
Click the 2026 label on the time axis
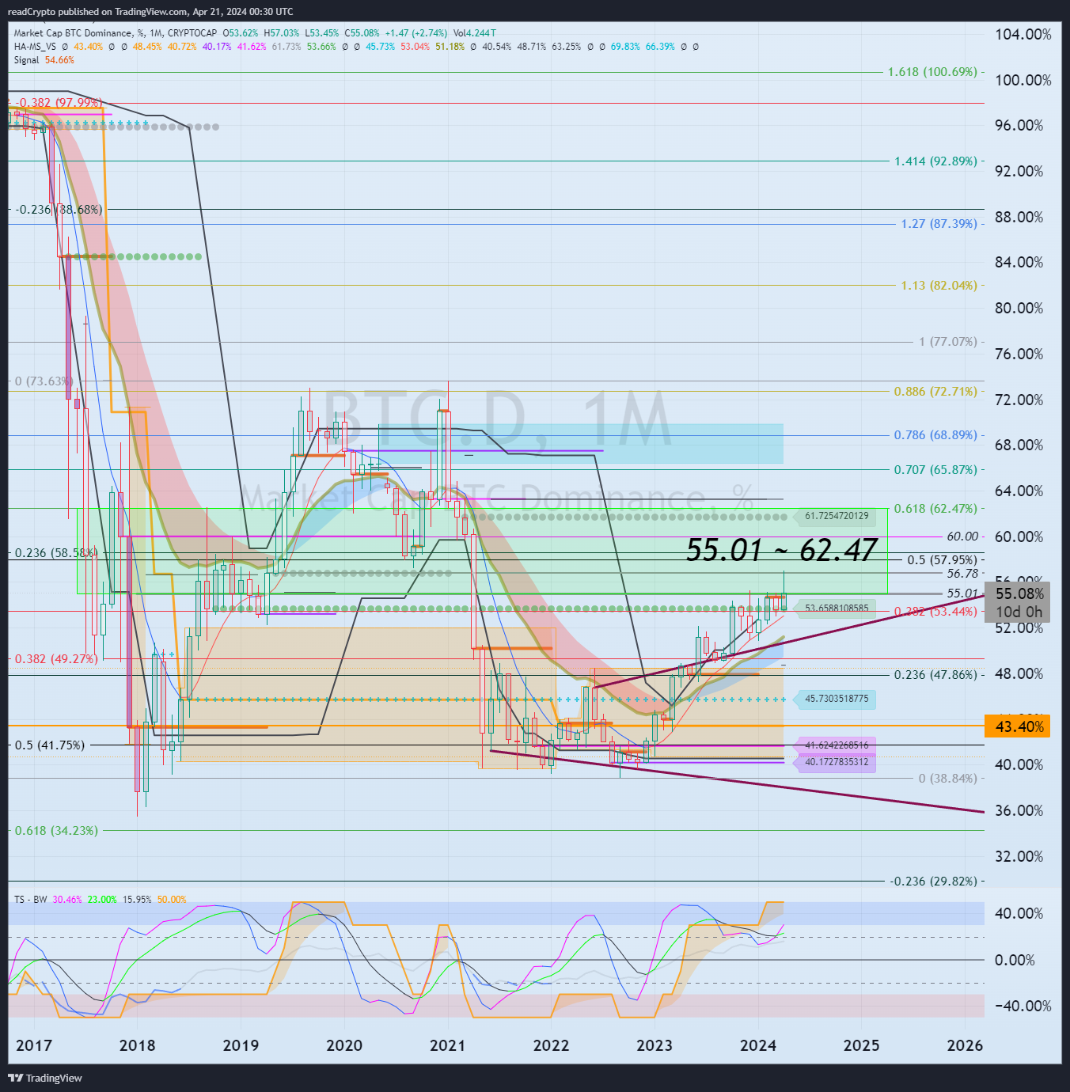pyautogui.click(x=965, y=1045)
